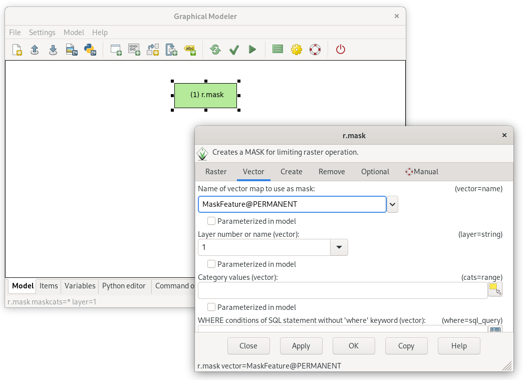
Task: Open manage model variables icon
Action: pos(278,50)
